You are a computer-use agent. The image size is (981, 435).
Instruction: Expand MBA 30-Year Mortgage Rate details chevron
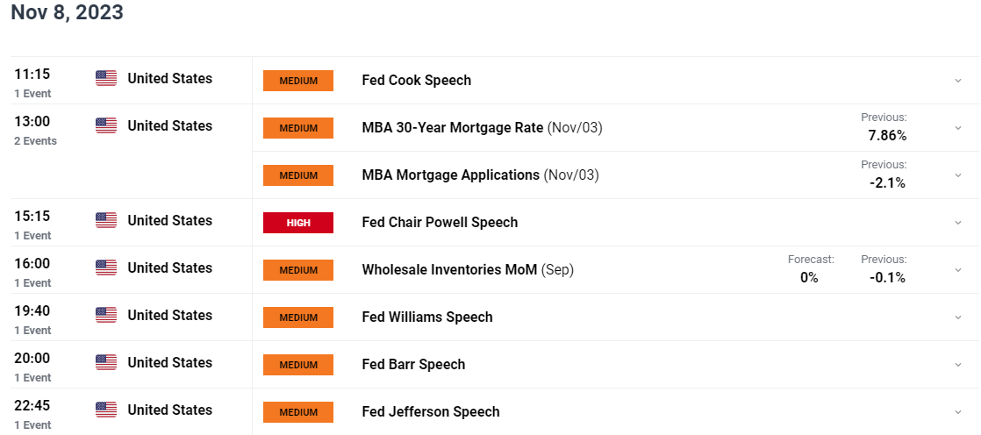point(958,128)
